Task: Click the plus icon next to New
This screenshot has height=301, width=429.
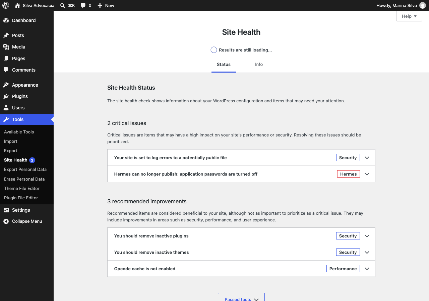Action: [x=100, y=5]
